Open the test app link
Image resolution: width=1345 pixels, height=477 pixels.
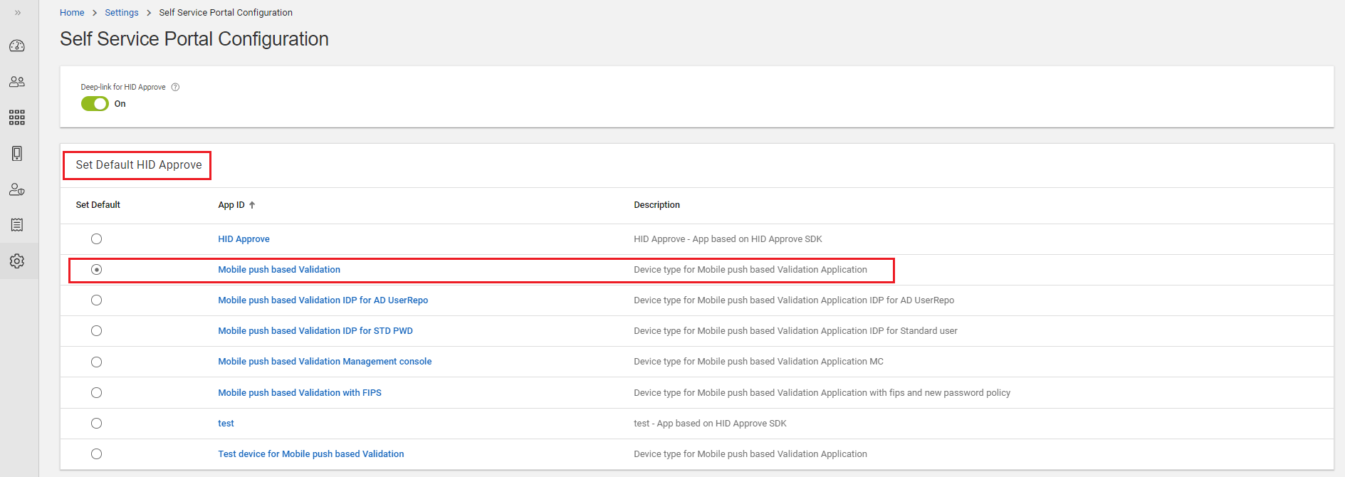226,424
